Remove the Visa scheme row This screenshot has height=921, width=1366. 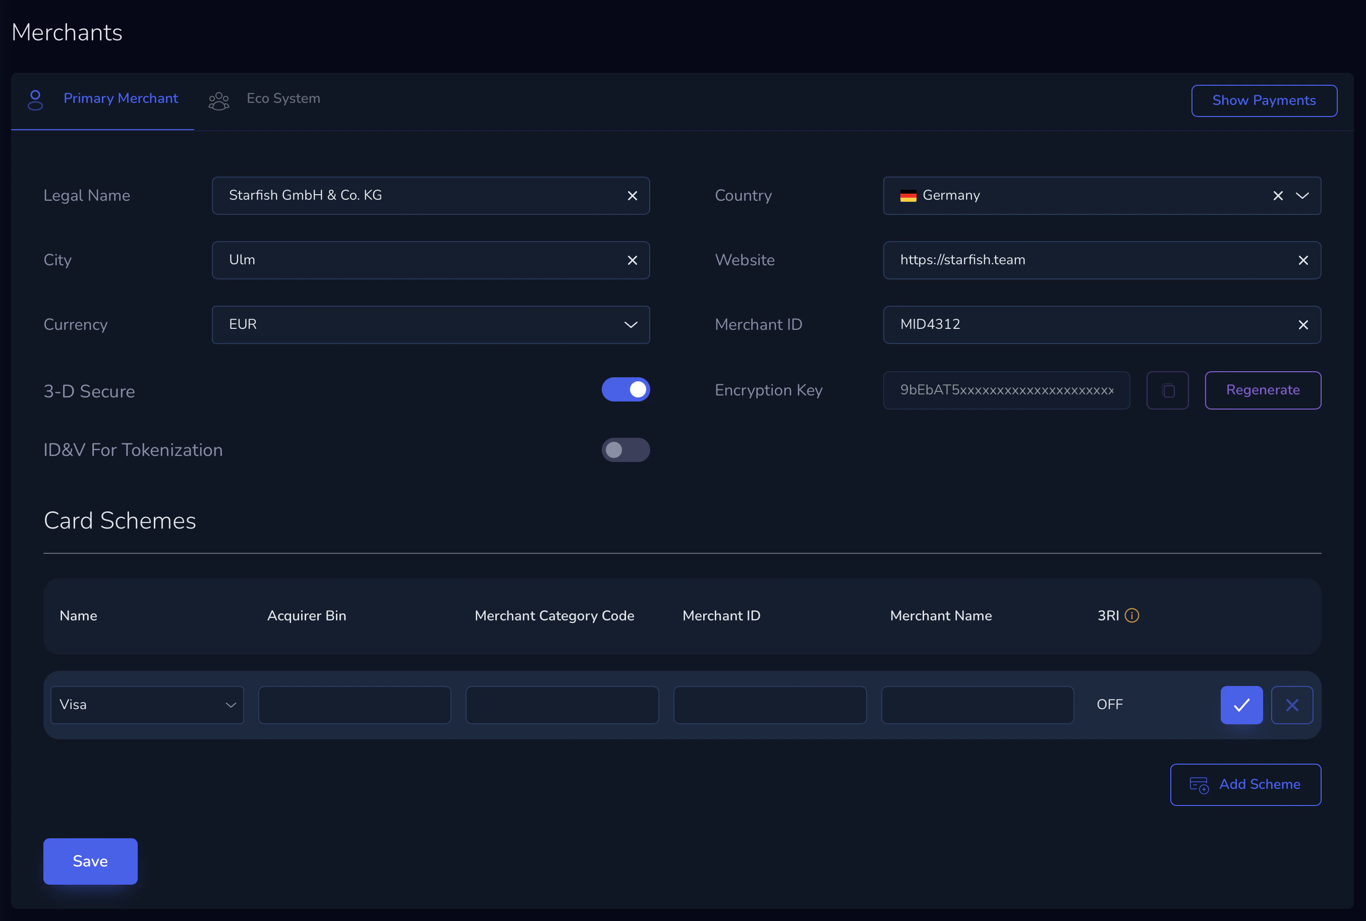(1291, 704)
